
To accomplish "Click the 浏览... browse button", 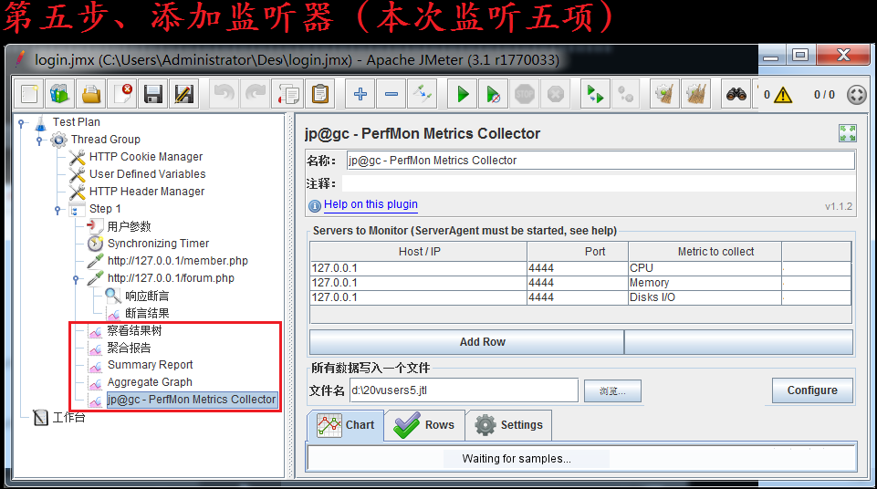I will click(x=612, y=391).
